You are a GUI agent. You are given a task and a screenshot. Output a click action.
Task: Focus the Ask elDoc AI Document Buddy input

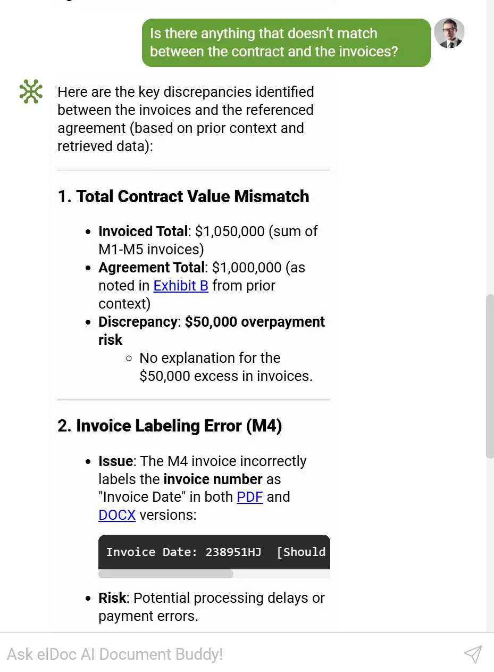tap(229, 654)
